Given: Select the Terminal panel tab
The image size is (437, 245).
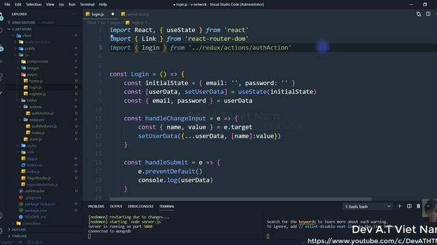Looking at the screenshot, I should (167, 206).
